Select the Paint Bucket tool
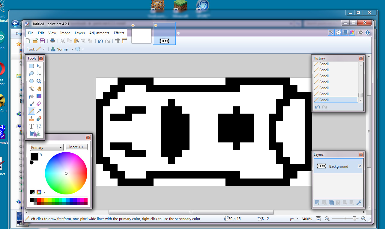This screenshot has height=229, width=385. pos(31,96)
